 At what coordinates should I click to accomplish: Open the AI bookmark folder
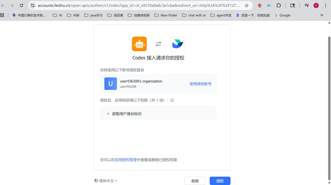(57, 15)
